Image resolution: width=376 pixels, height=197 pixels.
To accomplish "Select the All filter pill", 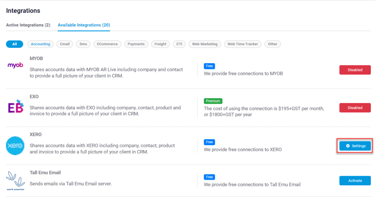I will point(15,44).
